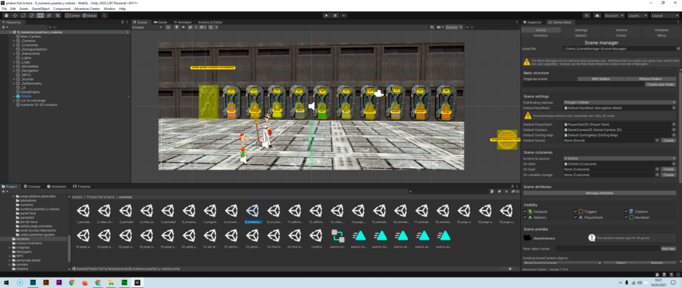Select the Move tool in the toolbar
The height and width of the screenshot is (288, 682).
pyautogui.click(x=15, y=15)
